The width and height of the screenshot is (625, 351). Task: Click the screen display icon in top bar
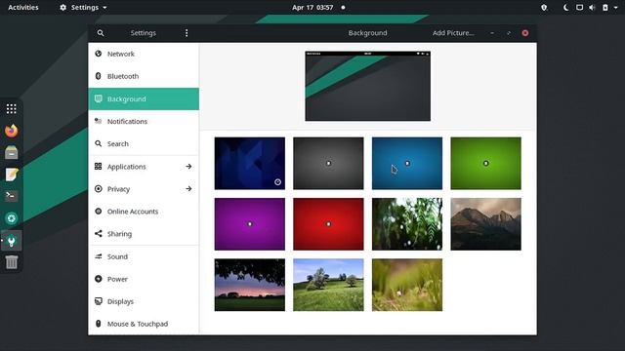click(579, 7)
